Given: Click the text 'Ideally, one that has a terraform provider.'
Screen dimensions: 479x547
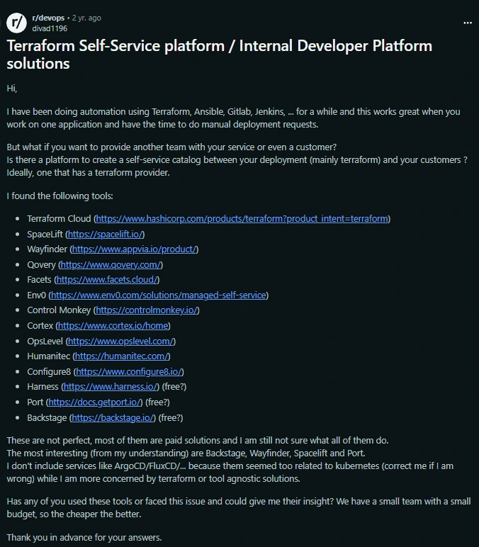Looking at the screenshot, I should click(88, 173).
